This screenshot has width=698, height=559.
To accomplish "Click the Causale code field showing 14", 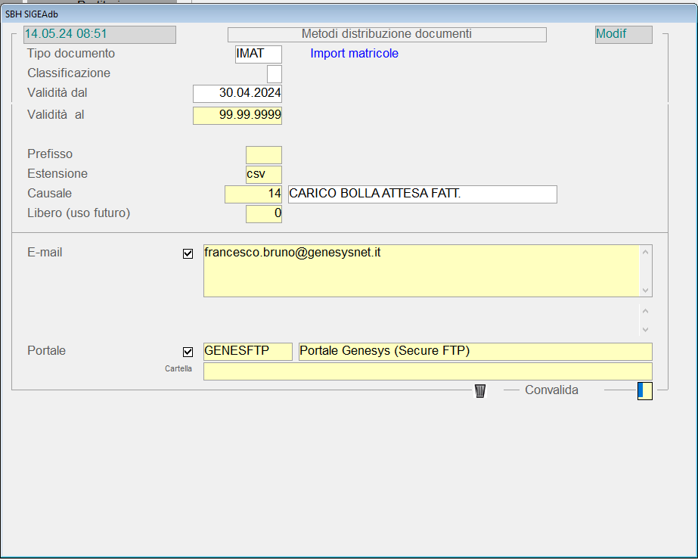I will [x=253, y=194].
